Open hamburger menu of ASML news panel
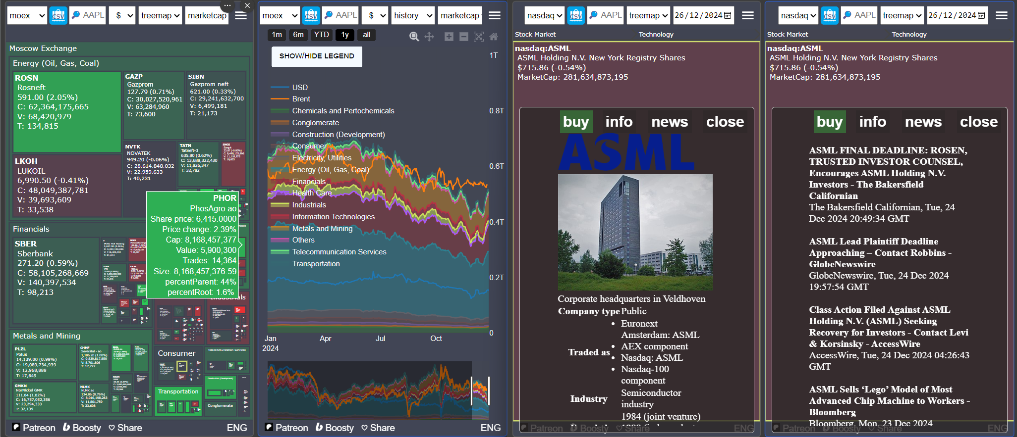 pyautogui.click(x=1002, y=15)
